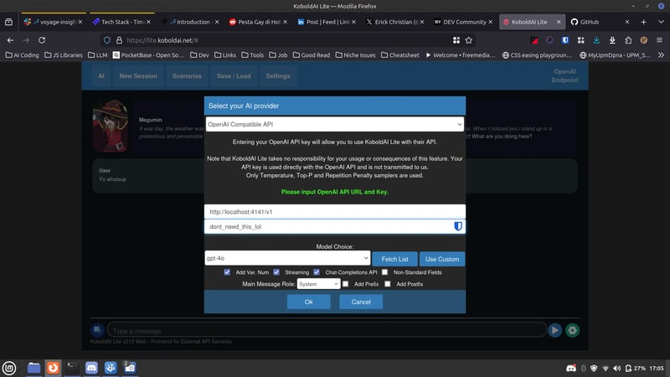Click the Use Custom button
The width and height of the screenshot is (670, 377).
coord(442,259)
